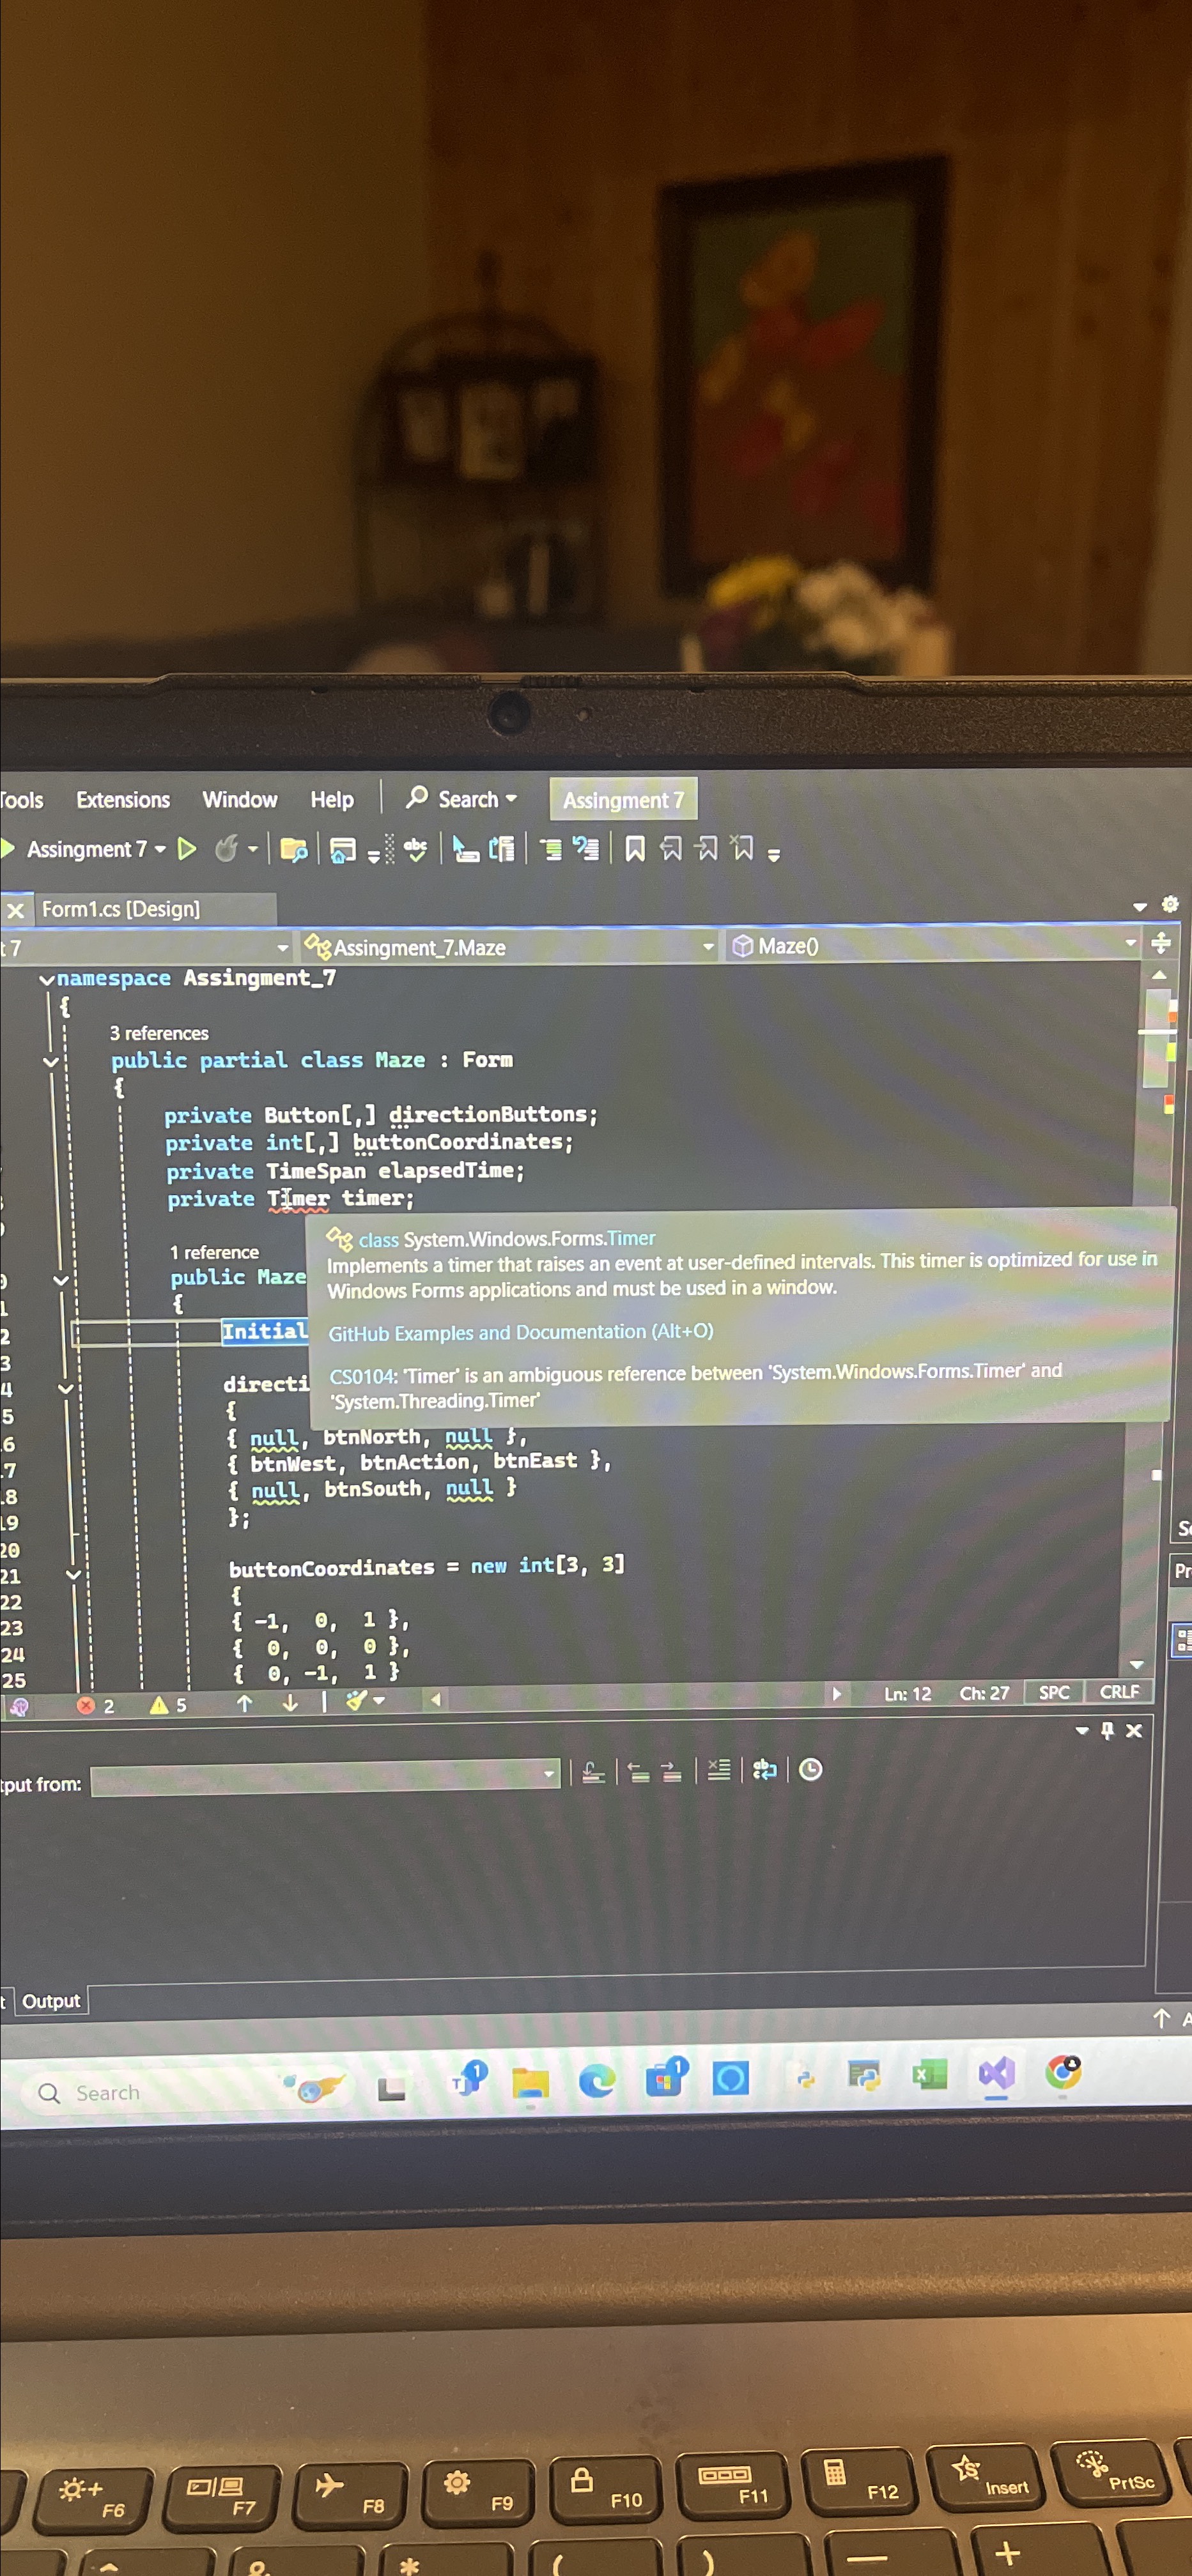The width and height of the screenshot is (1192, 2576).
Task: Collapse the namespace Assingment_7 block
Action: (x=46, y=980)
